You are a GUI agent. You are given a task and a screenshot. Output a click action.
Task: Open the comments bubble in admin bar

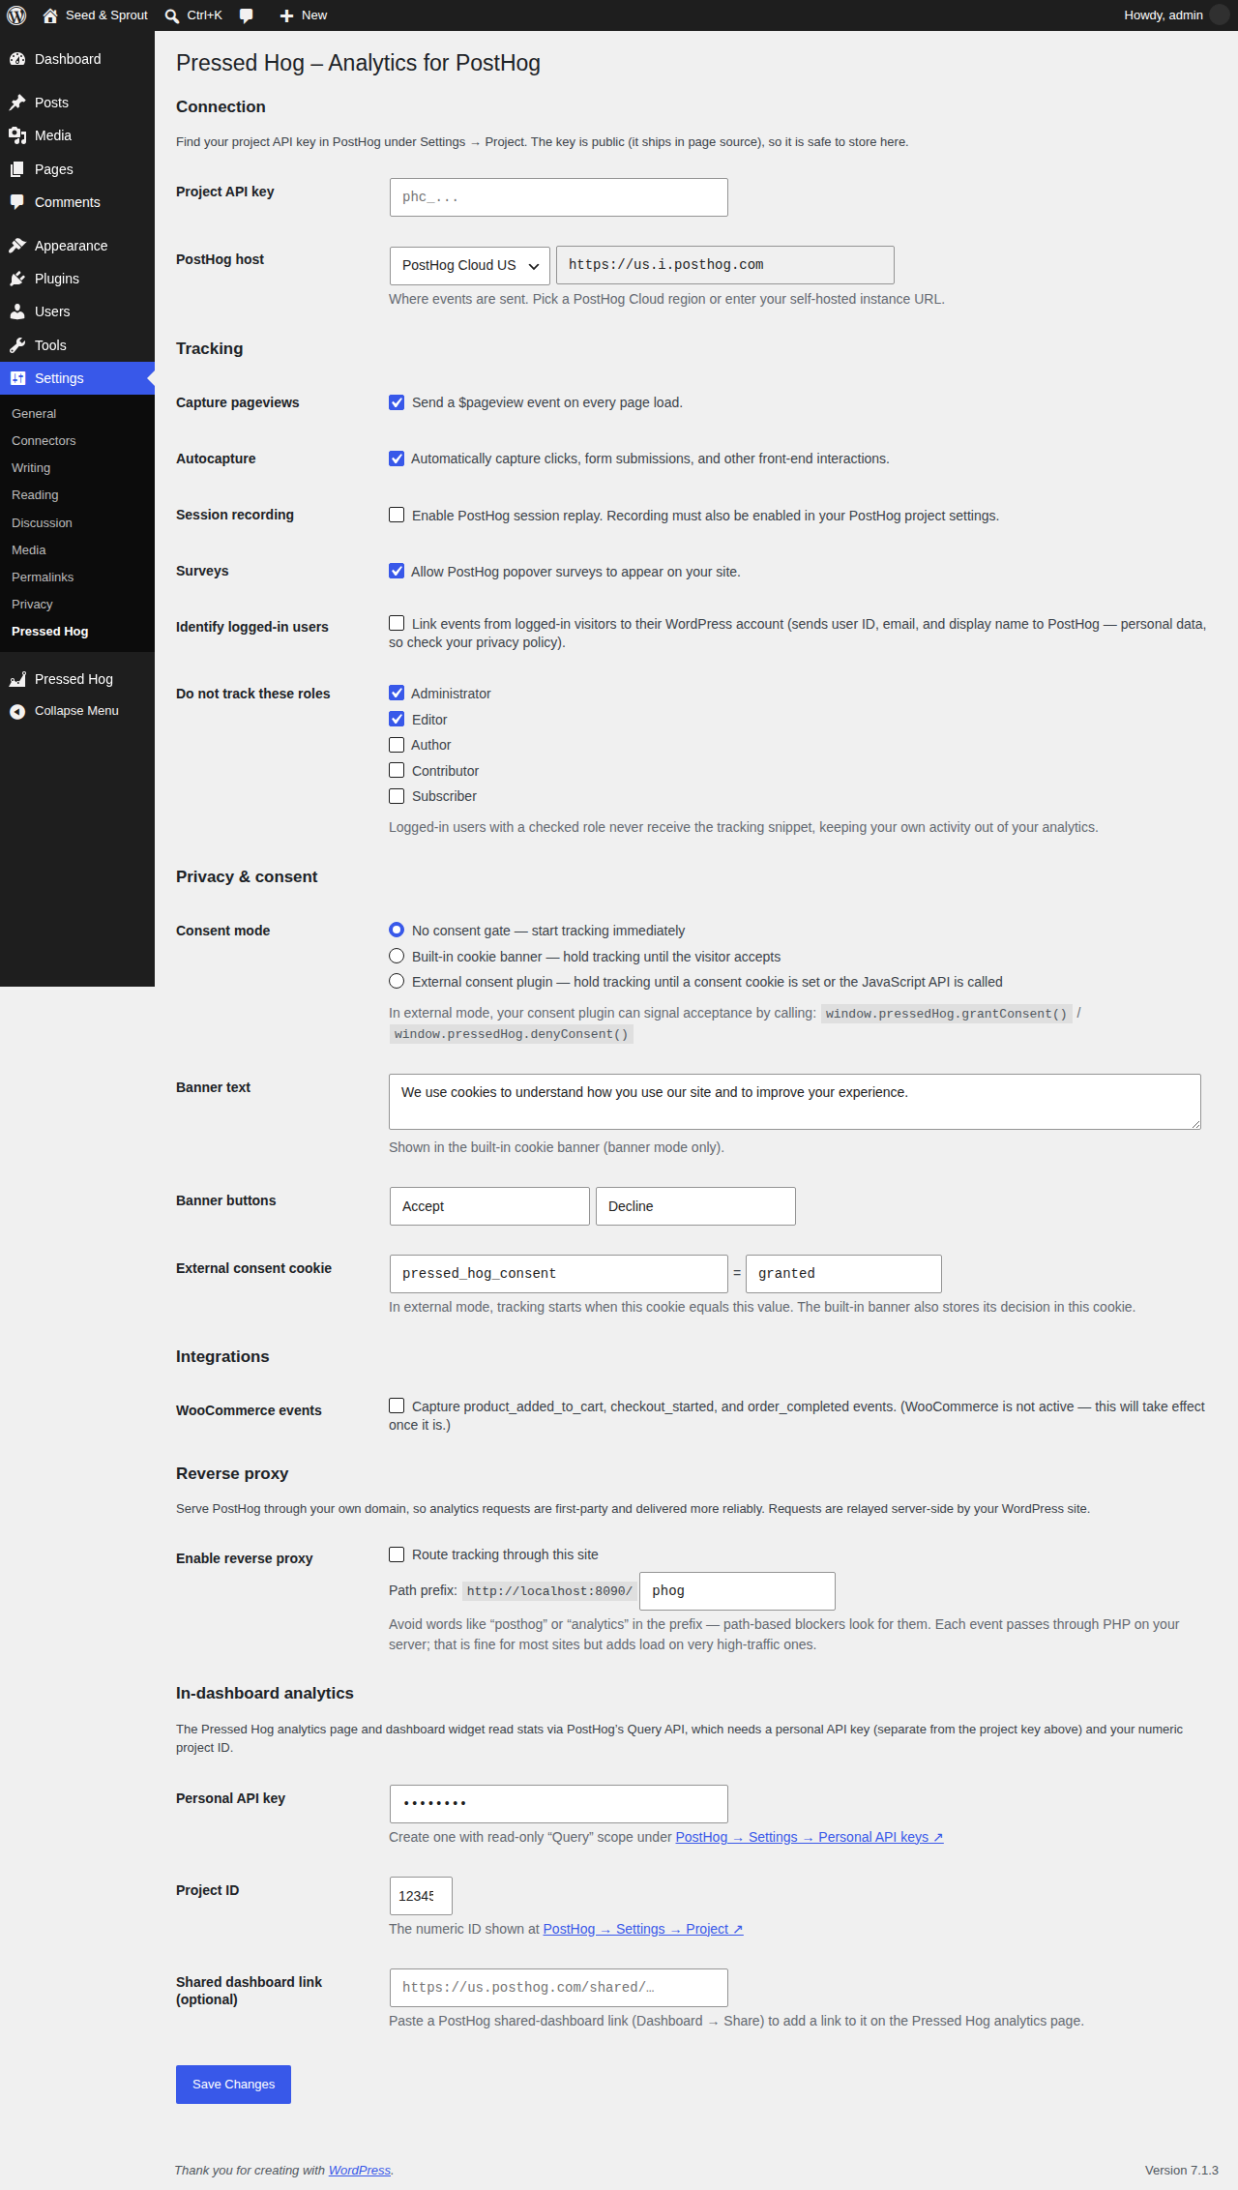[247, 15]
